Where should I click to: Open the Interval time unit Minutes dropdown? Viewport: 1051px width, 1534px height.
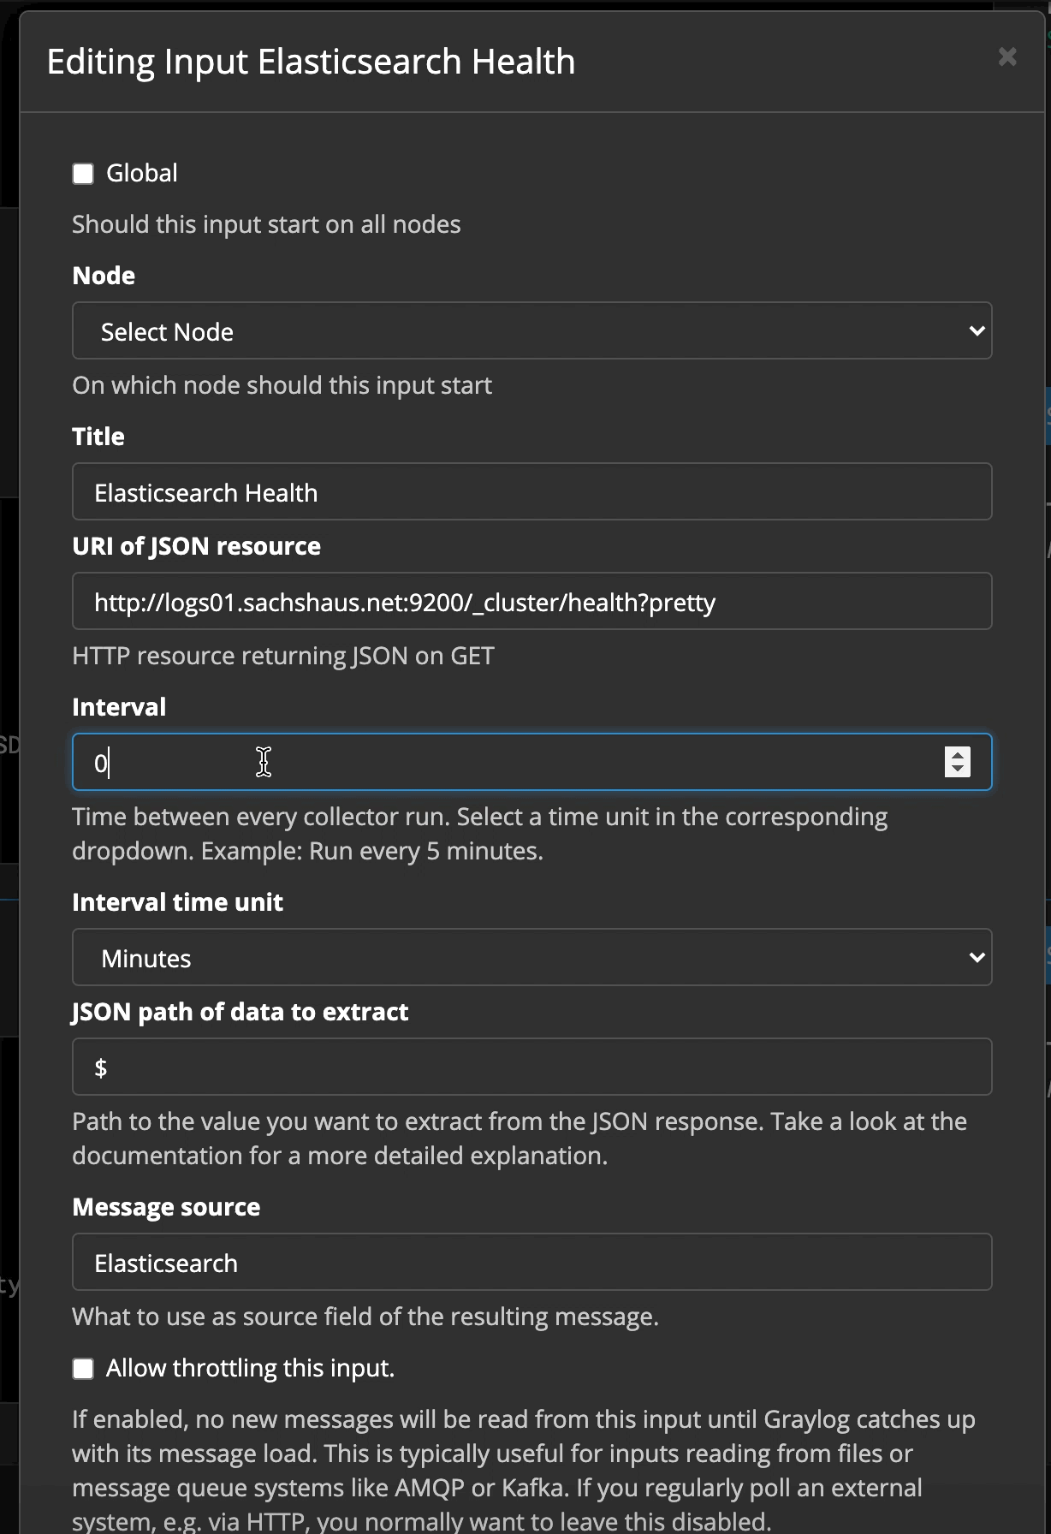tap(531, 957)
